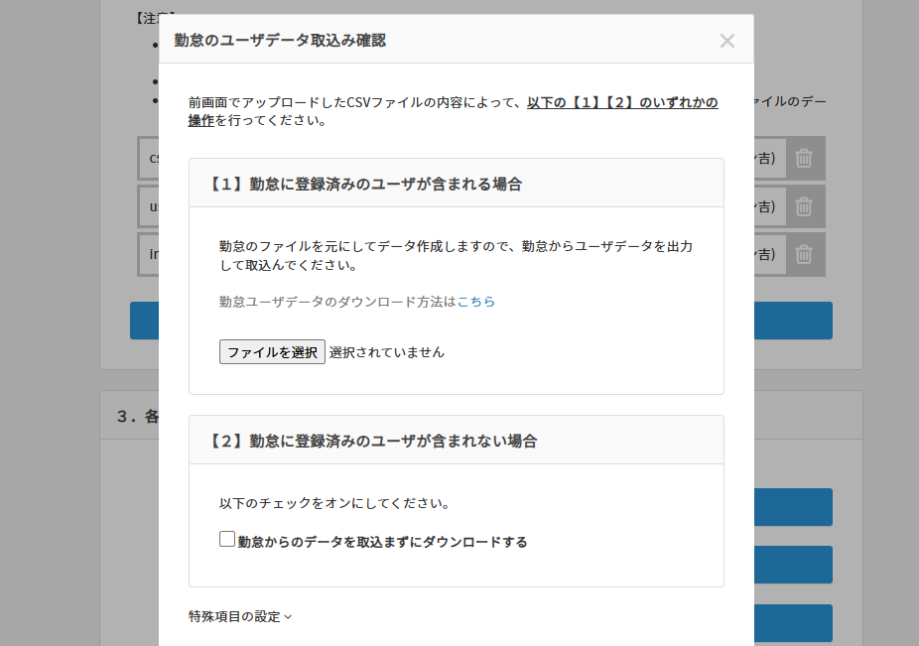This screenshot has height=646, width=919.
Task: Click the third blue button in section 3
Action: pyautogui.click(x=792, y=623)
